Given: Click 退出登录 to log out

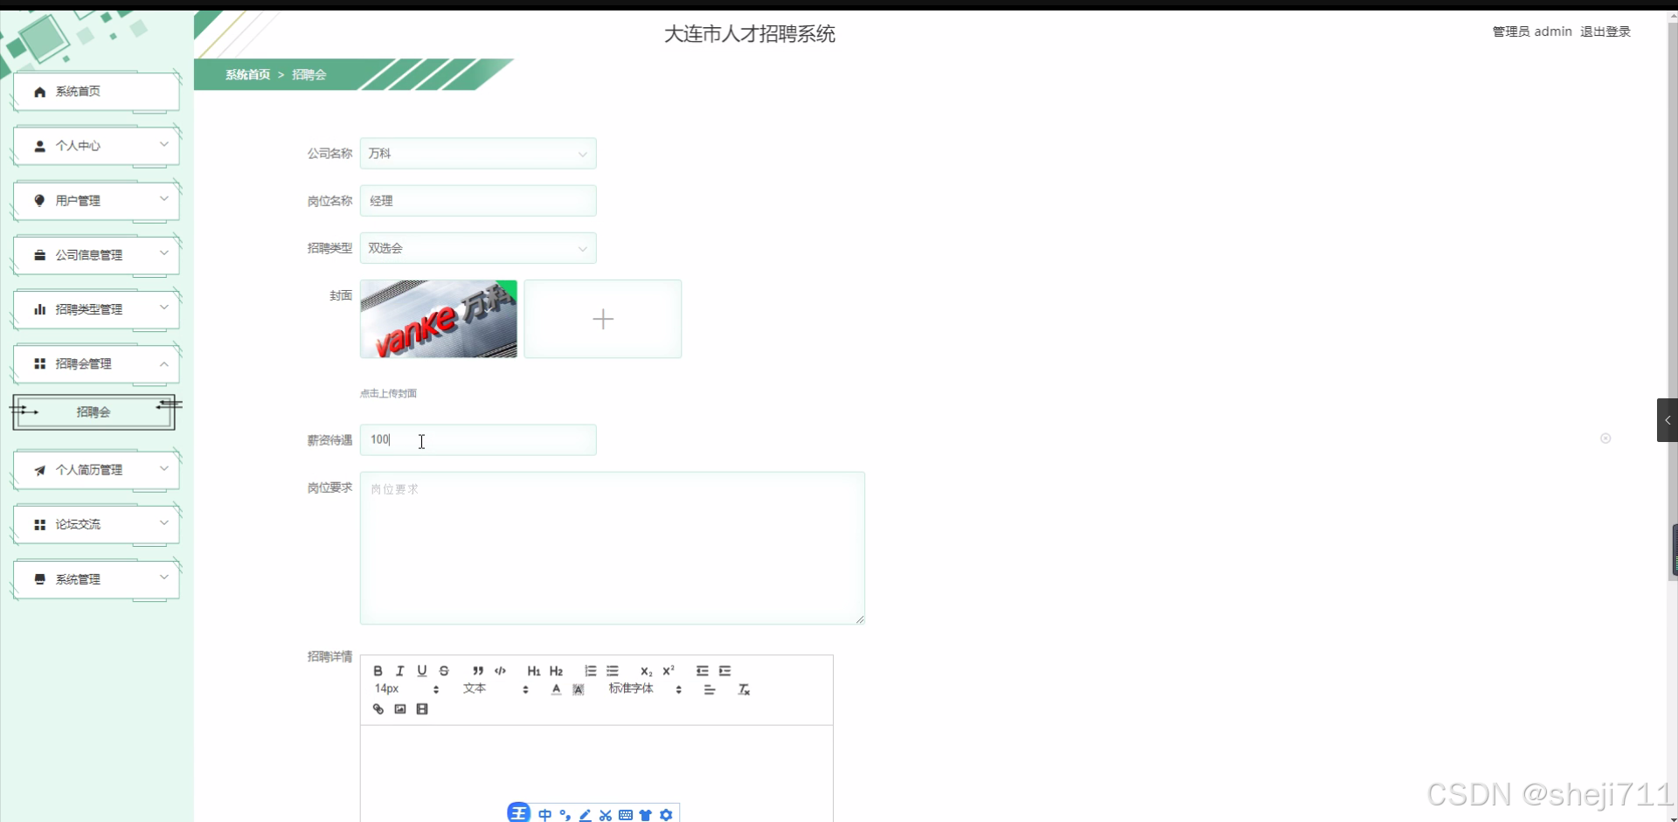Looking at the screenshot, I should 1606,31.
